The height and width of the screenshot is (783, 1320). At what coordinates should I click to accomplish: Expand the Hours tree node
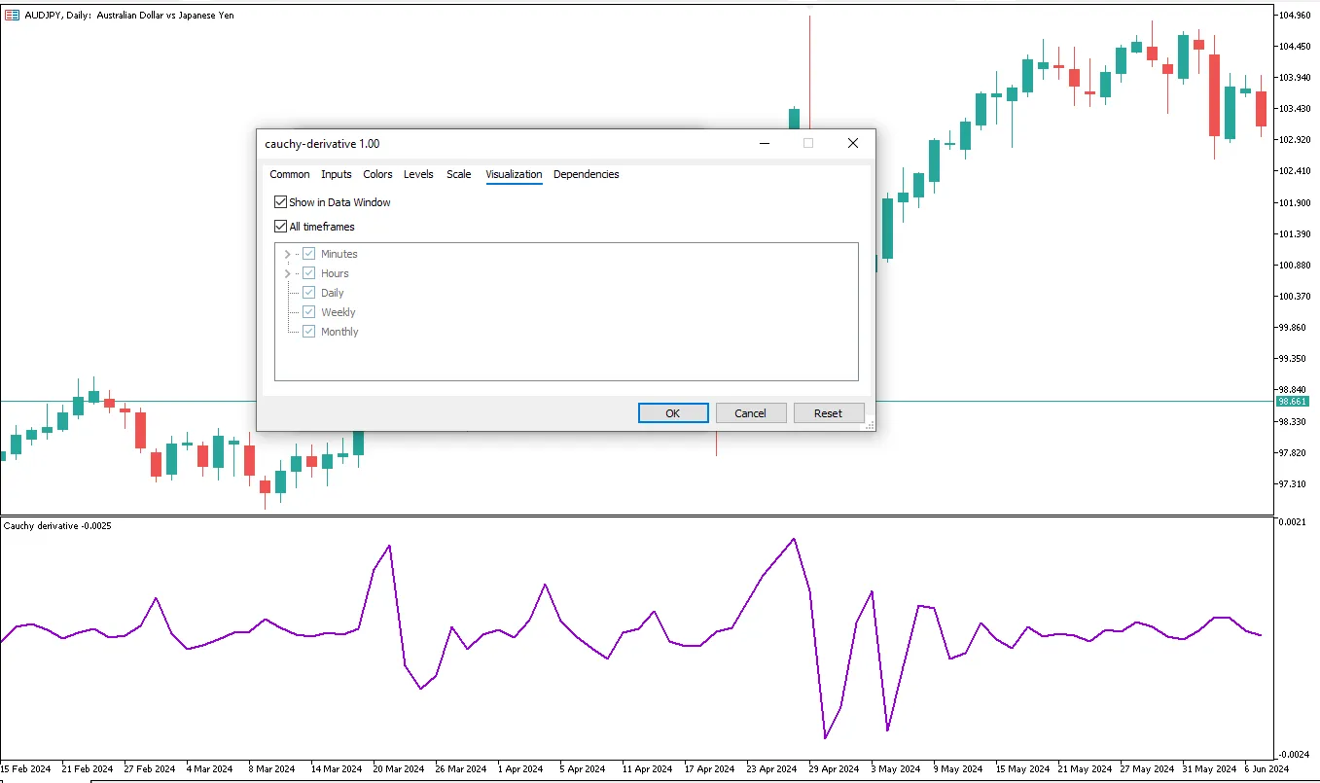(287, 273)
